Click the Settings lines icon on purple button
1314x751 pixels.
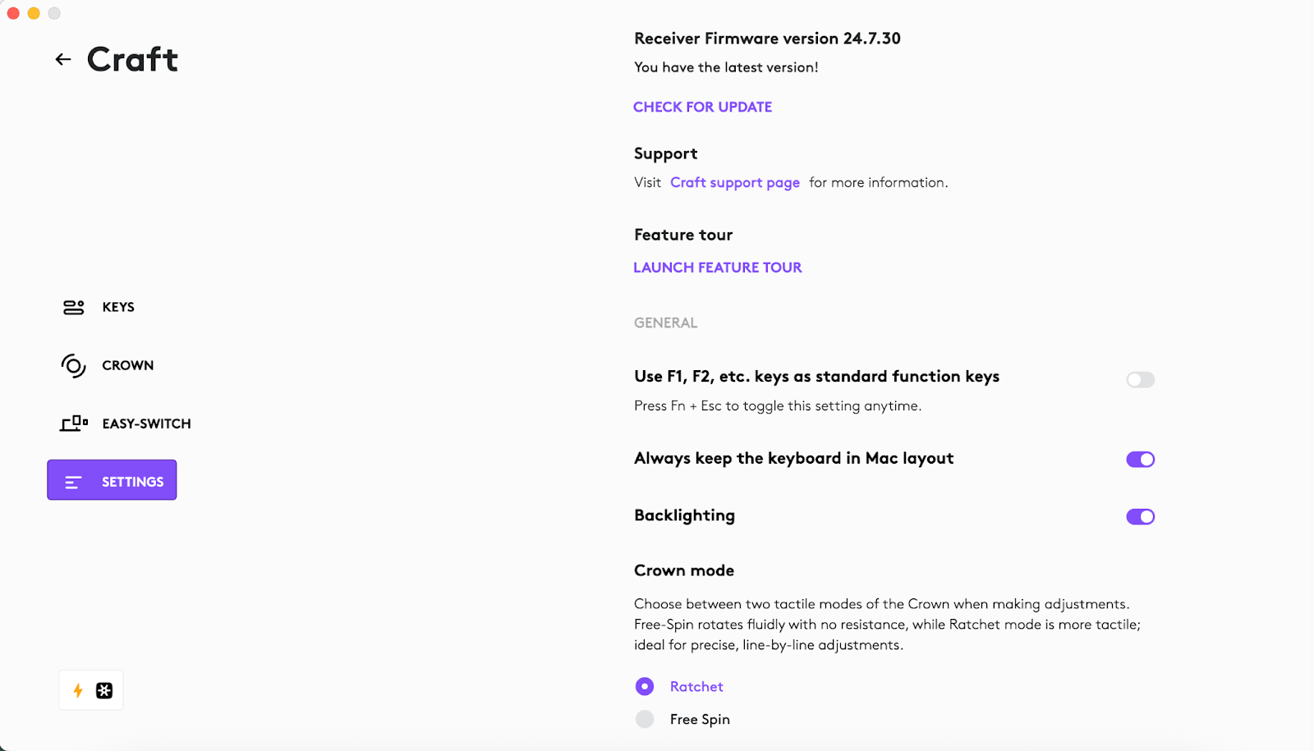[73, 482]
